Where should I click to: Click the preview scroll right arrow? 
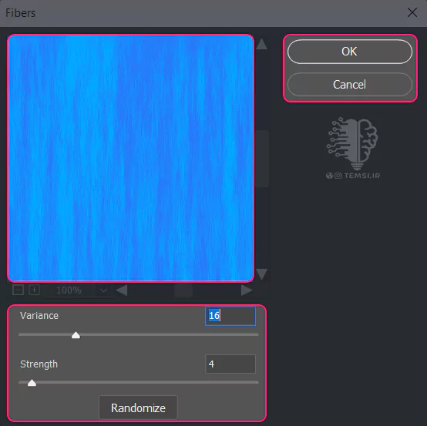(x=247, y=290)
